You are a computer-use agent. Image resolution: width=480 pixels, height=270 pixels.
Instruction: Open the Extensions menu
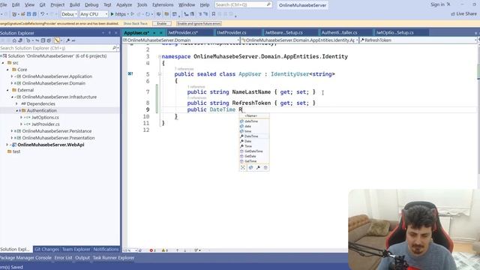point(163,4)
